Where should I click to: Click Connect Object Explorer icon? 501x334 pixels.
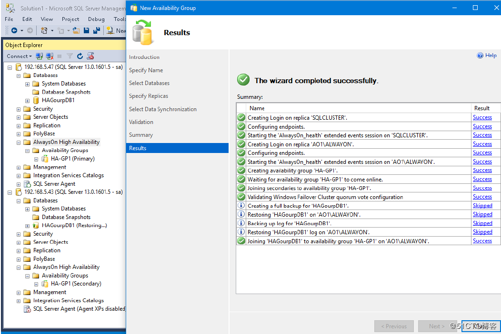pyautogui.click(x=40, y=57)
